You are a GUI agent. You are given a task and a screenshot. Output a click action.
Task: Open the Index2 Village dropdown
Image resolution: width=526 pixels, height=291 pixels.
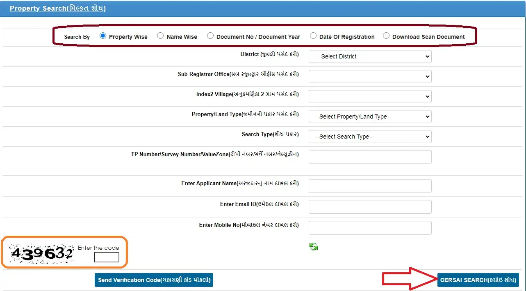(370, 96)
